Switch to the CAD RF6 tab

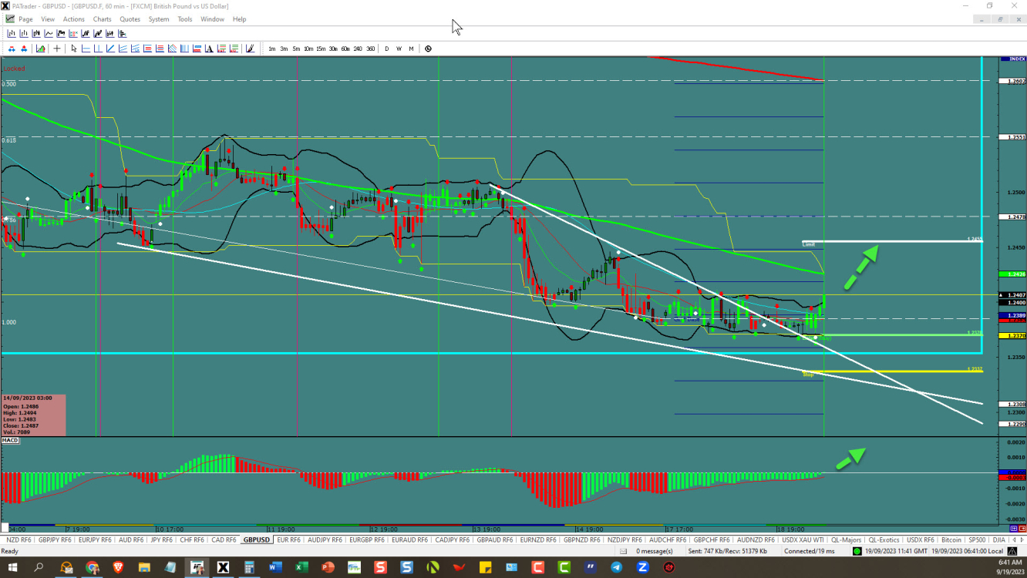224,539
